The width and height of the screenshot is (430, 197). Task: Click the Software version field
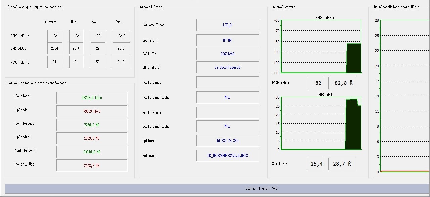(227, 156)
